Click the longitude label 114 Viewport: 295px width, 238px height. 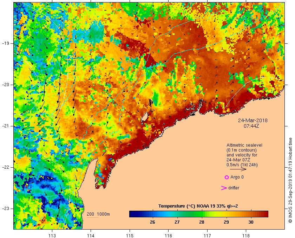coord(91,236)
